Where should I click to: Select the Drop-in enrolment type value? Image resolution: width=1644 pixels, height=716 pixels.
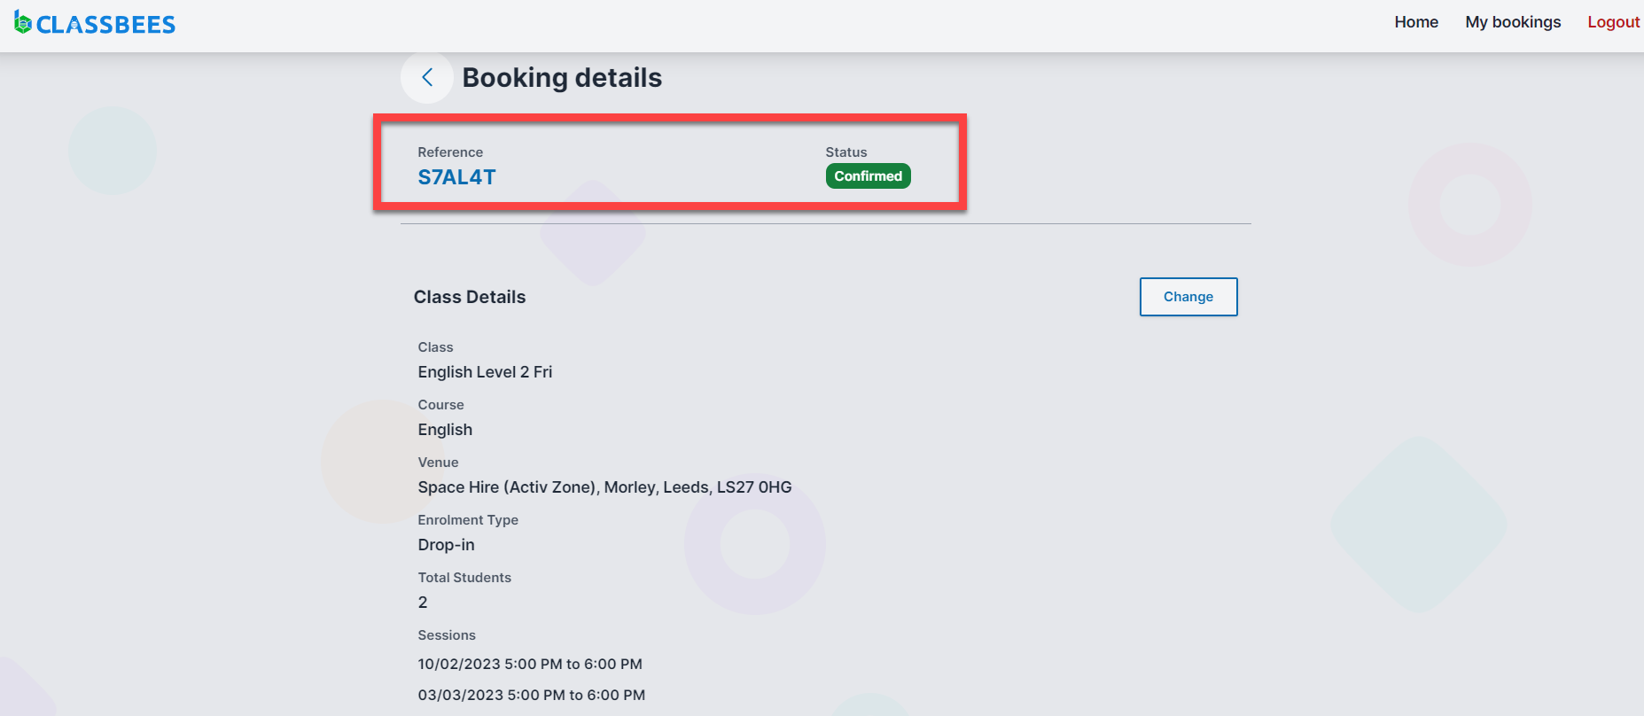coord(446,545)
